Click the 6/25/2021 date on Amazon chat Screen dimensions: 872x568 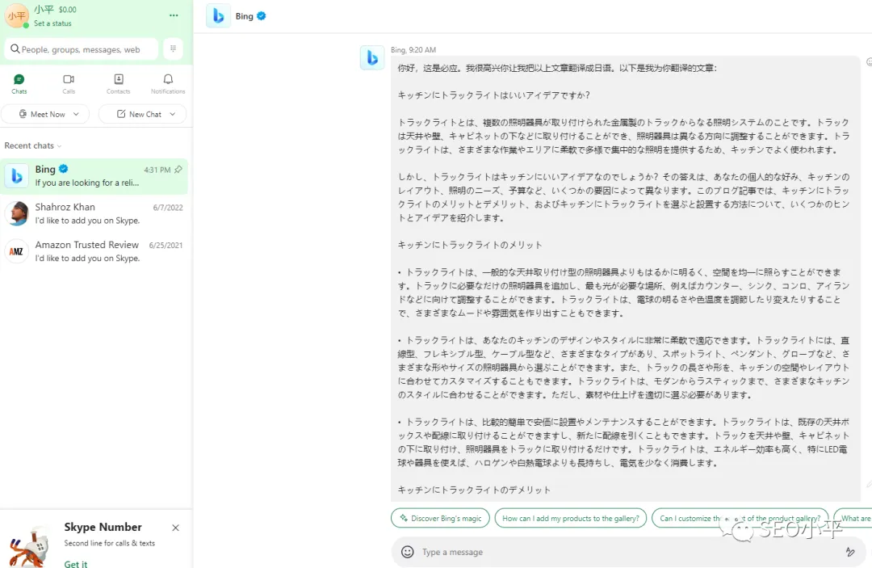click(166, 246)
